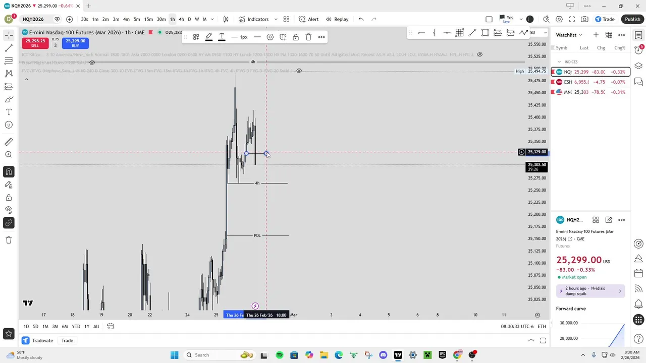Add symbol to watchlist plus
Screen dimensions: 646x363
click(x=596, y=35)
